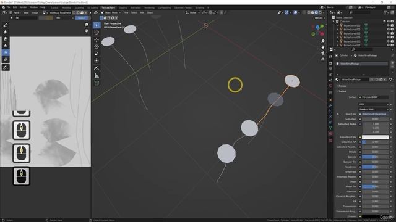Hide the Collection using its eye icon
Viewport: 396px width, 222px height.
click(x=388, y=22)
